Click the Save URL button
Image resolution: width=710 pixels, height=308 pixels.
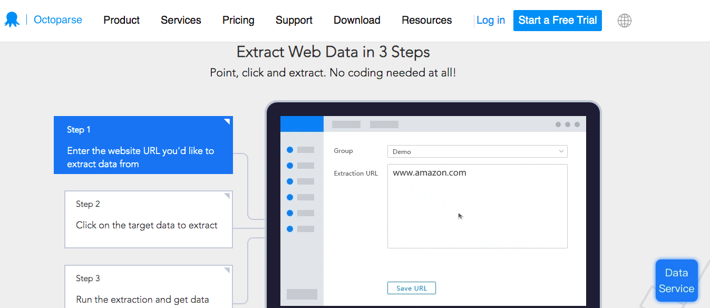pyautogui.click(x=412, y=288)
